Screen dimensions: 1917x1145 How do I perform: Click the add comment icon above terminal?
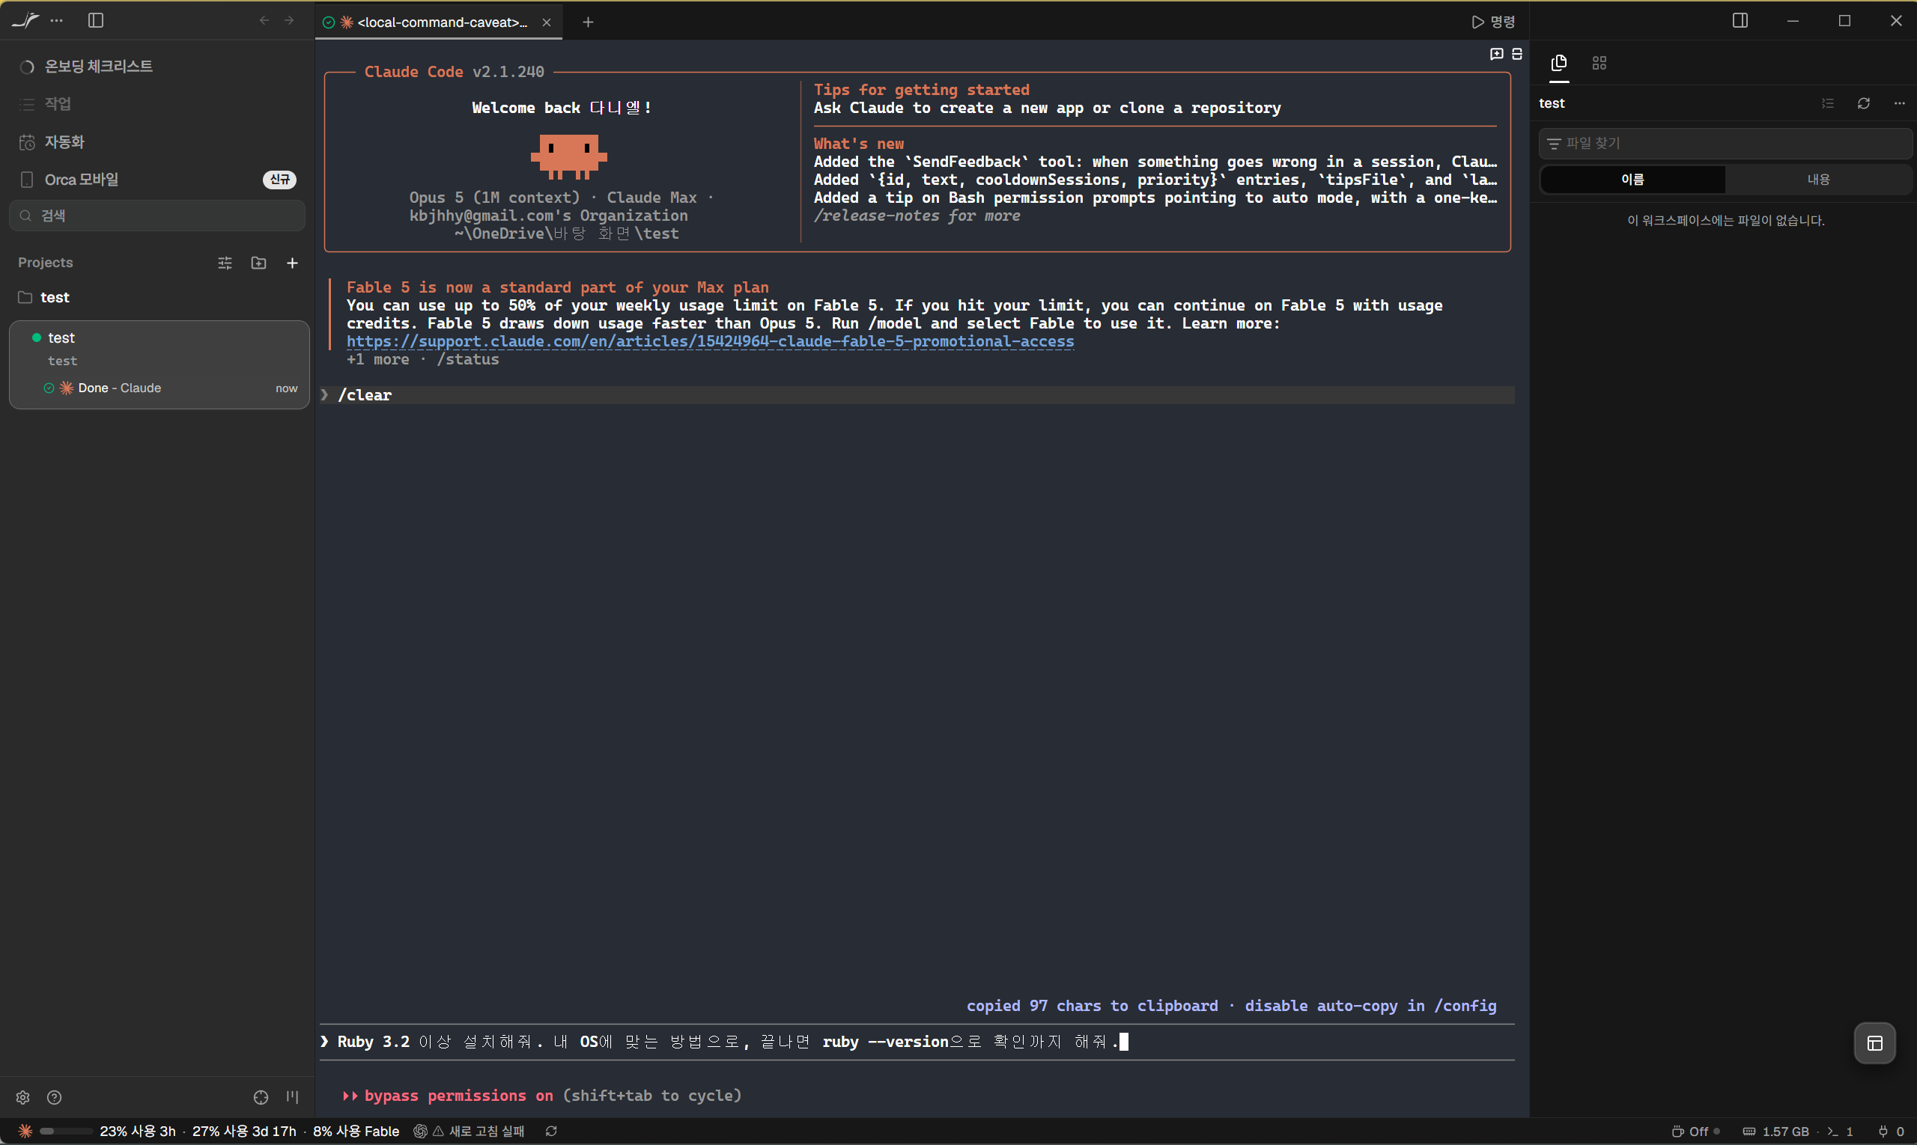click(x=1496, y=54)
